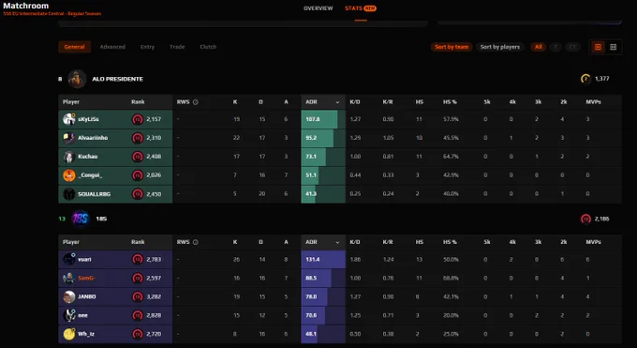
Task: Open vuari player avatar
Action: coord(69,259)
